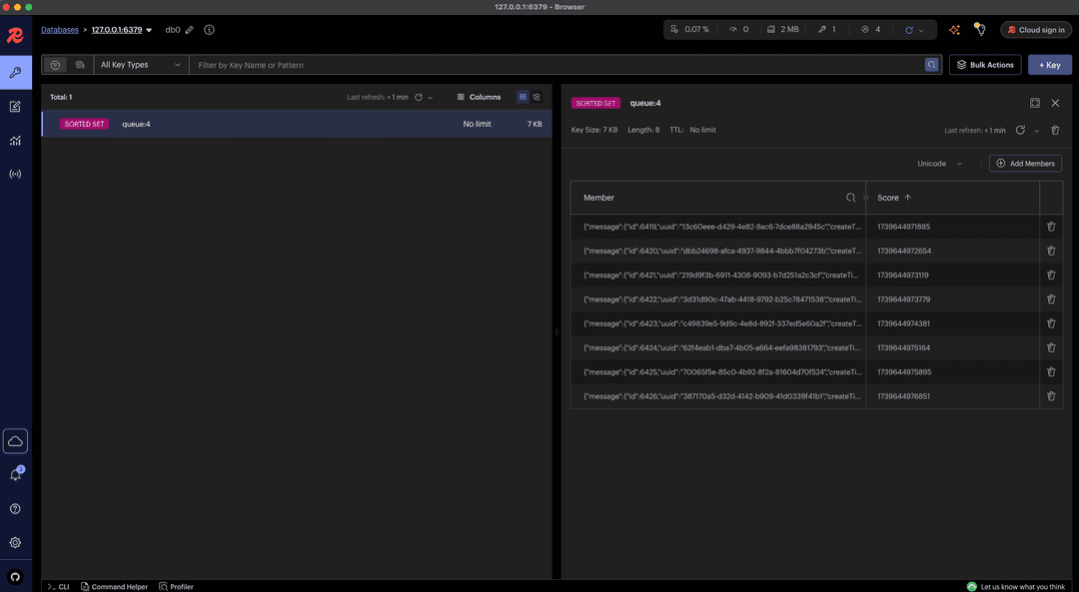Open the Workbench sidebar icon
The height and width of the screenshot is (592, 1079).
(x=15, y=107)
